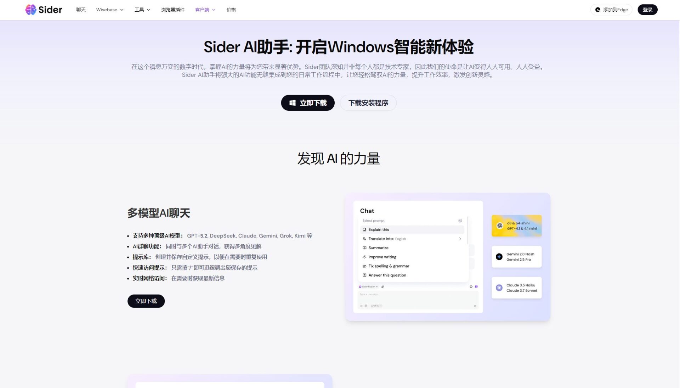Go to the 价格 page
The height and width of the screenshot is (388, 680).
pyautogui.click(x=231, y=10)
